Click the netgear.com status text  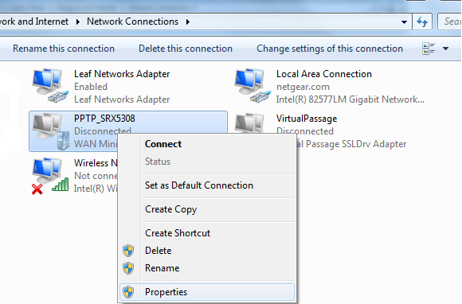pyautogui.click(x=303, y=87)
